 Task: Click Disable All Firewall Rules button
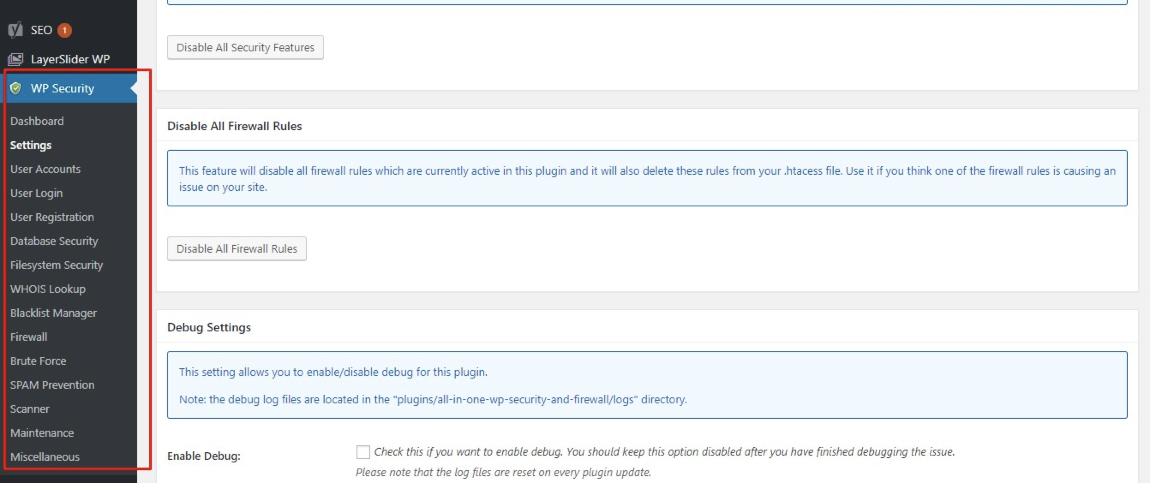click(237, 248)
